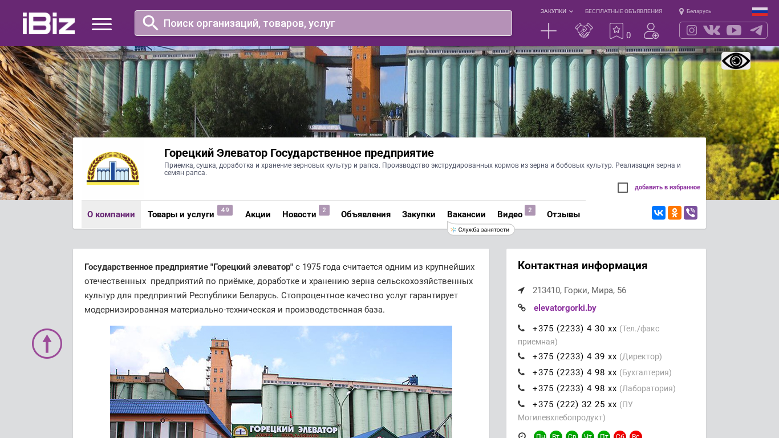Share company page via blue VK icon
This screenshot has height=438, width=779.
(x=659, y=213)
